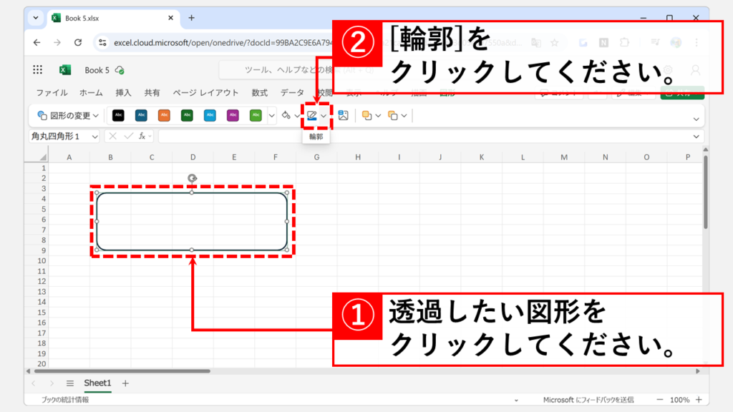This screenshot has height=412, width=733.
Task: Apply the light green shape style swatch
Action: [256, 115]
